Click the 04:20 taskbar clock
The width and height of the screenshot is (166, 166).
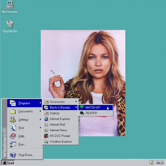coord(160,163)
